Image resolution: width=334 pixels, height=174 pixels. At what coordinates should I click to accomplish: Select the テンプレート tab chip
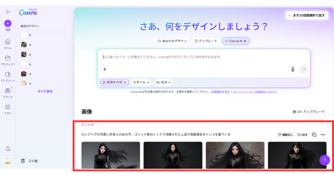(x=206, y=41)
